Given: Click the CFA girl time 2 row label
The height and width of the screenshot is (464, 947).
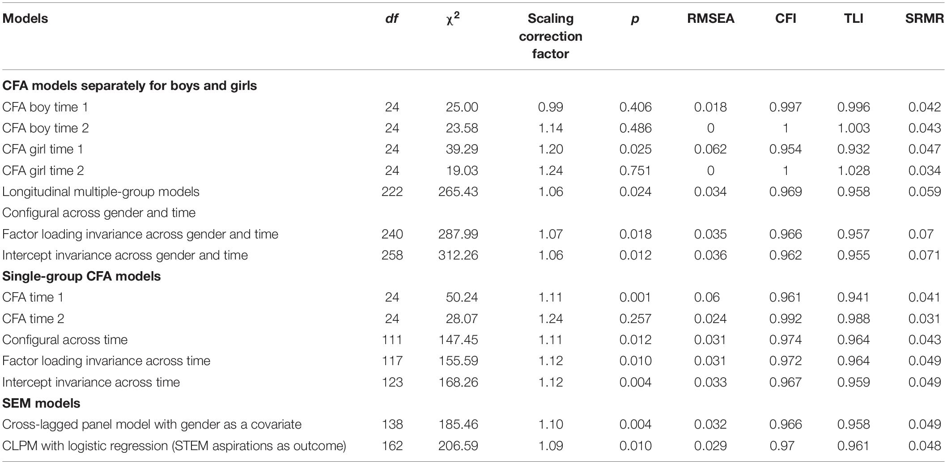Looking at the screenshot, I should 43,170.
